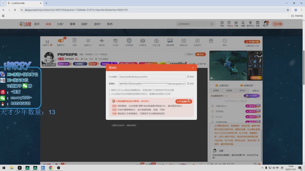Open 主播投稿 link
This screenshot has width=305, height=171.
(223, 85)
